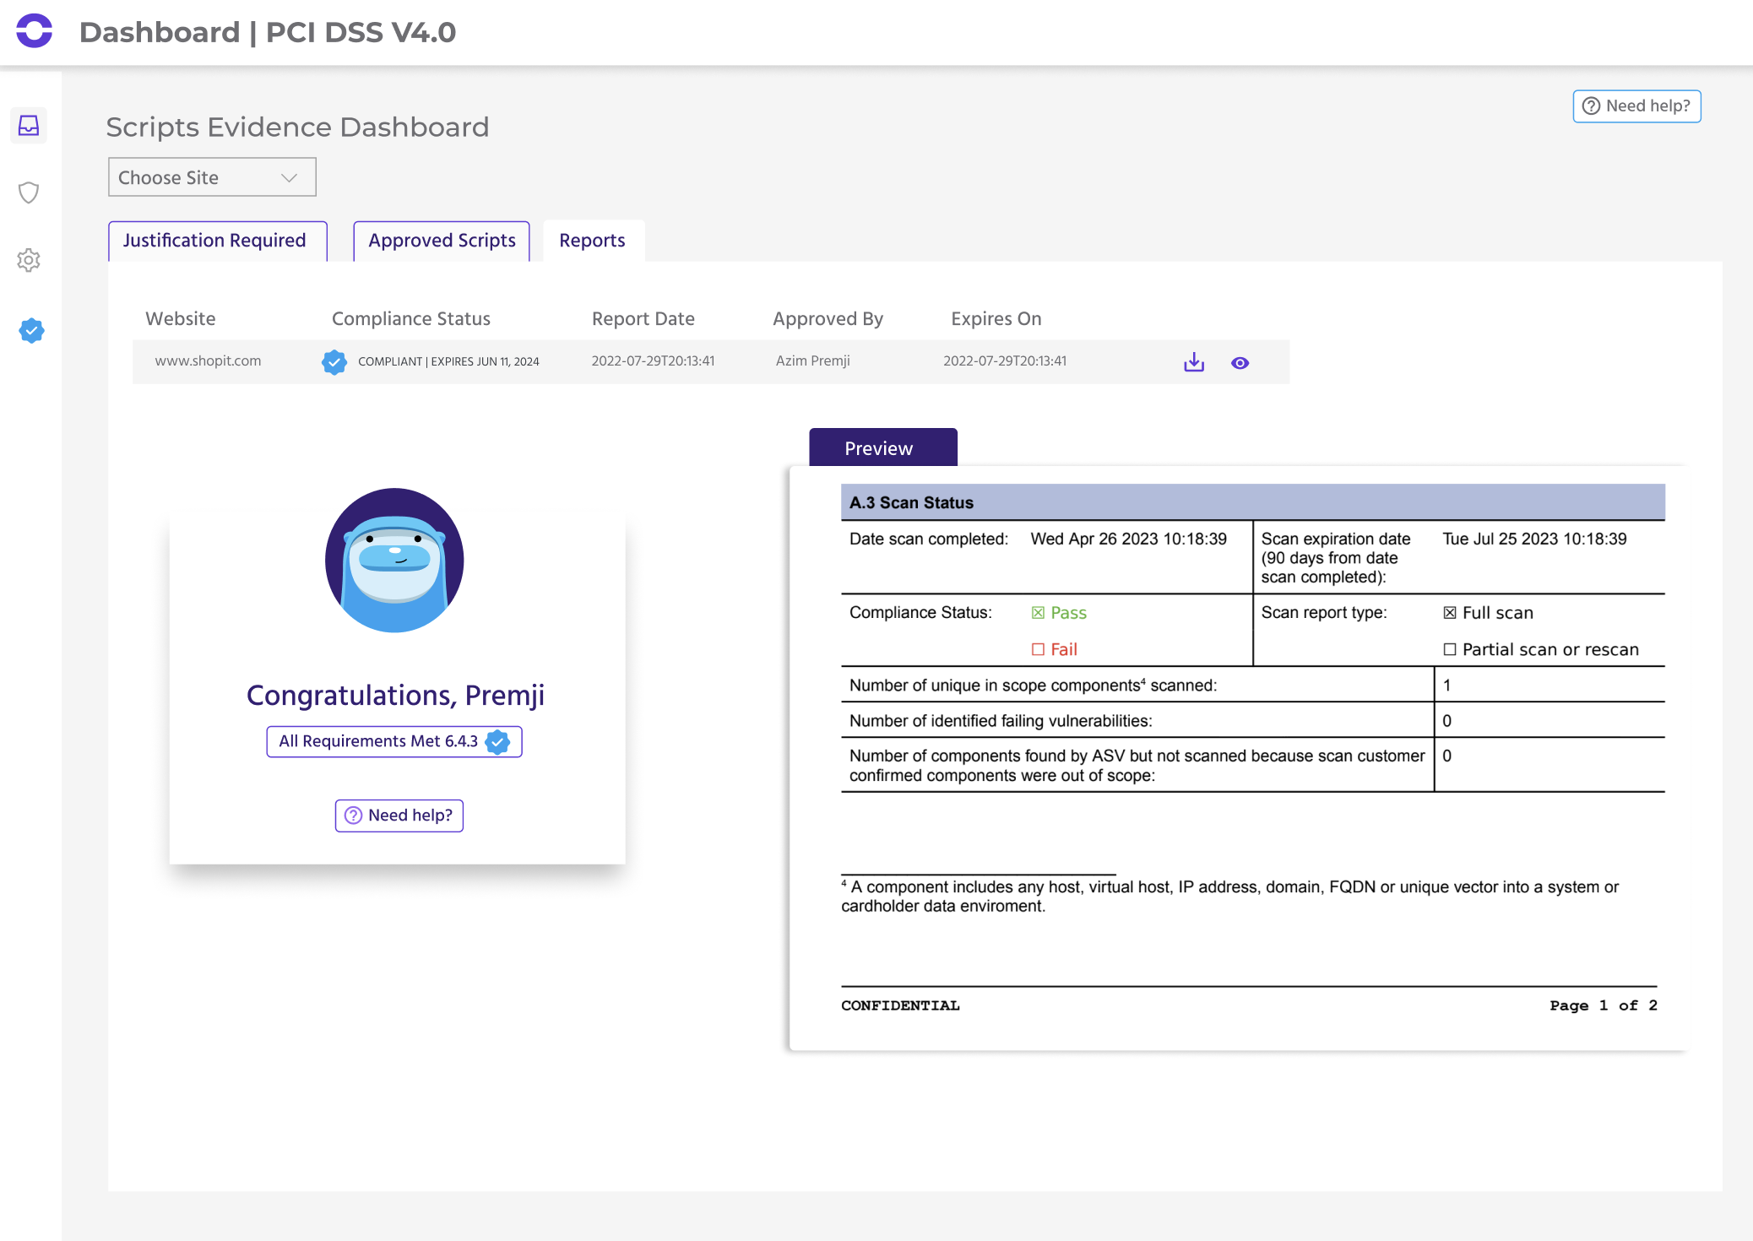This screenshot has height=1241, width=1753.
Task: Click the app logo in the header
Action: (x=35, y=31)
